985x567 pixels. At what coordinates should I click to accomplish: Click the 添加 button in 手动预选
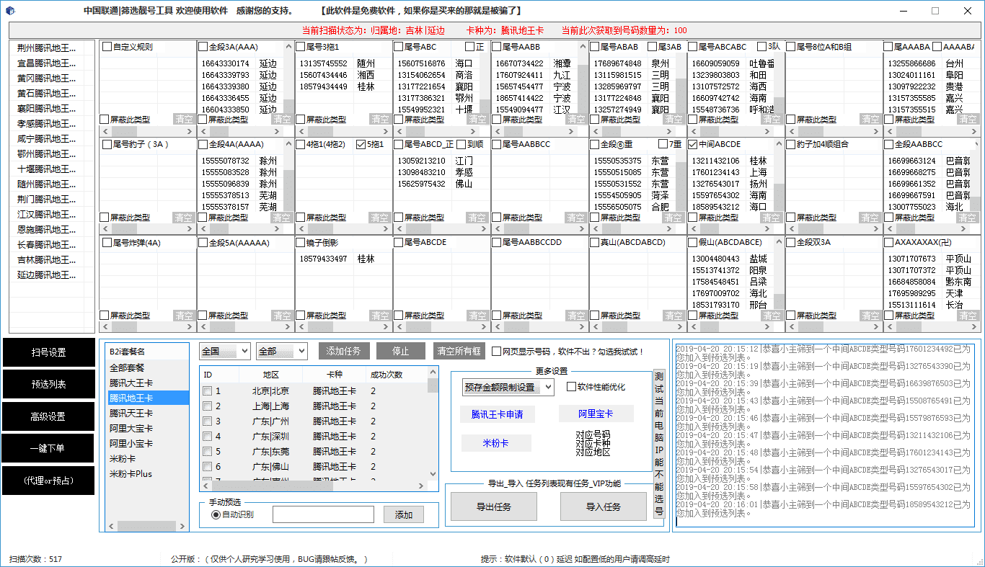404,514
